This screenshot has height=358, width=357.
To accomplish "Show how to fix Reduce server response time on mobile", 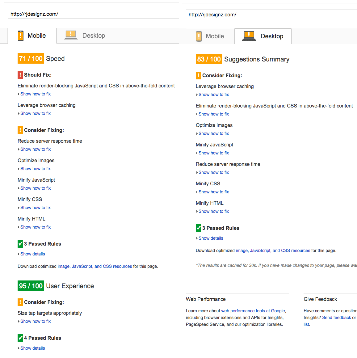I will (36, 149).
